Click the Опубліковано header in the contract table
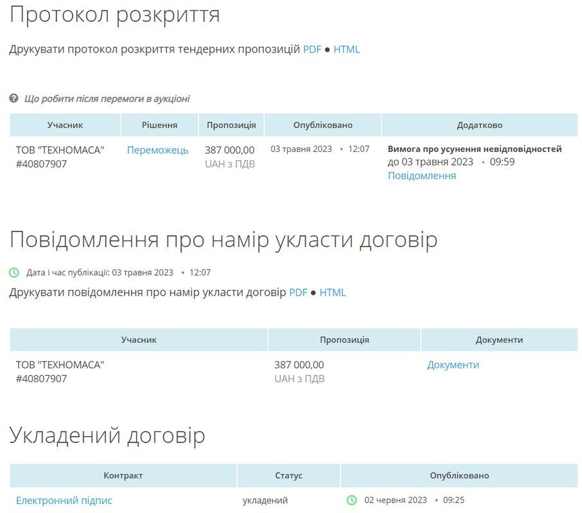The height and width of the screenshot is (513, 582). (458, 475)
